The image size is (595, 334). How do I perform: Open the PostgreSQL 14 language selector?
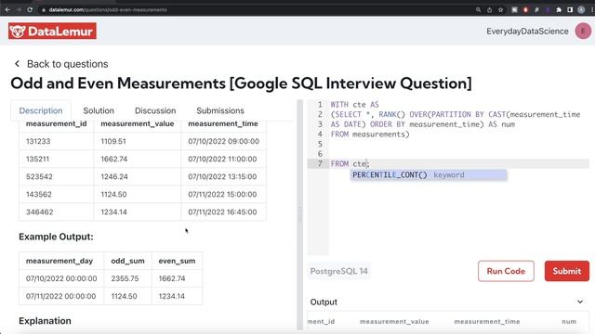point(338,271)
